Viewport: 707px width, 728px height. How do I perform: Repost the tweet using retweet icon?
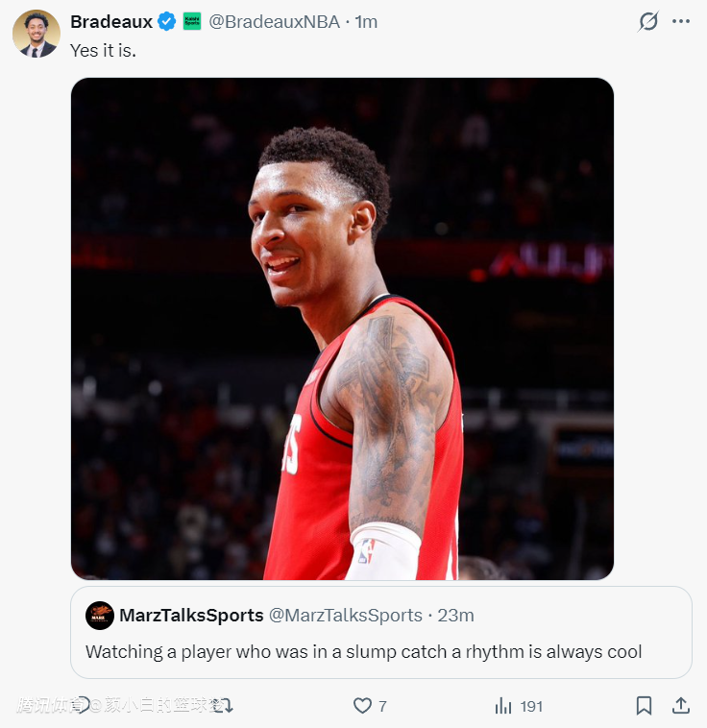click(224, 706)
